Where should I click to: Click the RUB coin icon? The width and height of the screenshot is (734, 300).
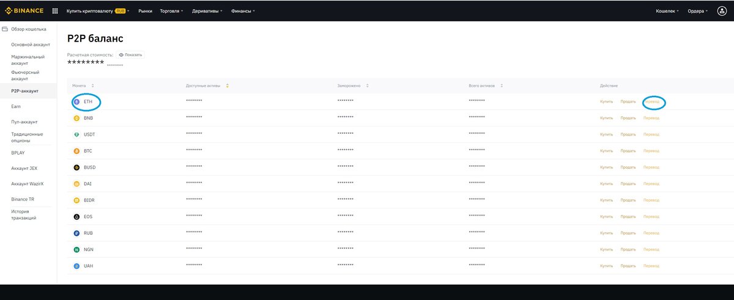tap(77, 233)
